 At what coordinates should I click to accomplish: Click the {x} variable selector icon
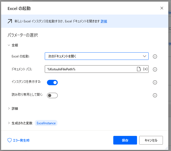point(145,69)
